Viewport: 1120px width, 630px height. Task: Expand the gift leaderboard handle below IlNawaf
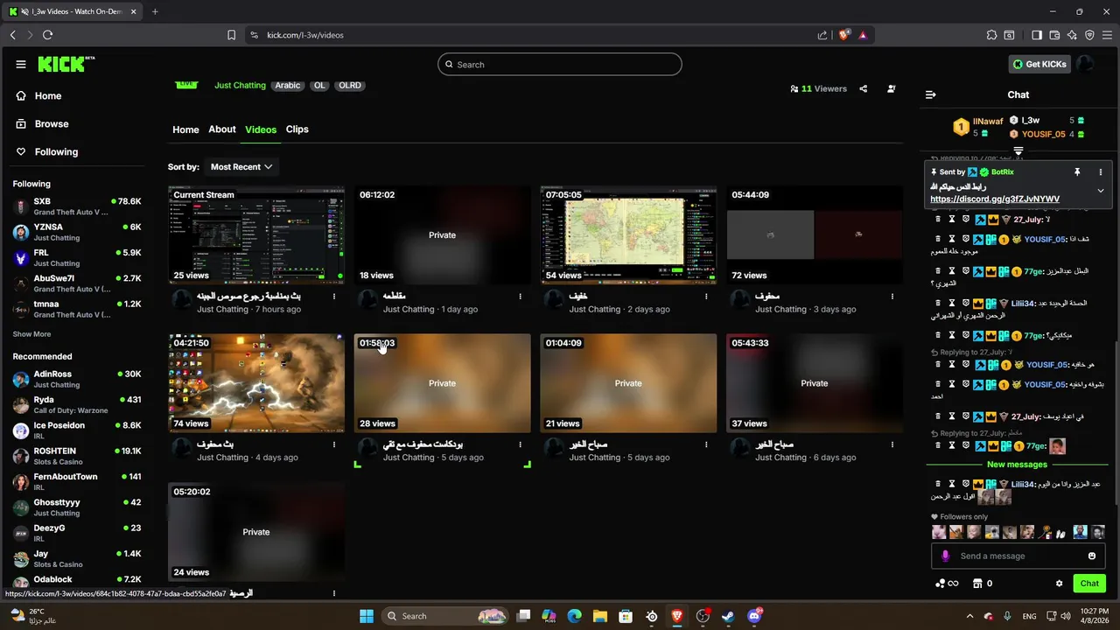[1018, 151]
